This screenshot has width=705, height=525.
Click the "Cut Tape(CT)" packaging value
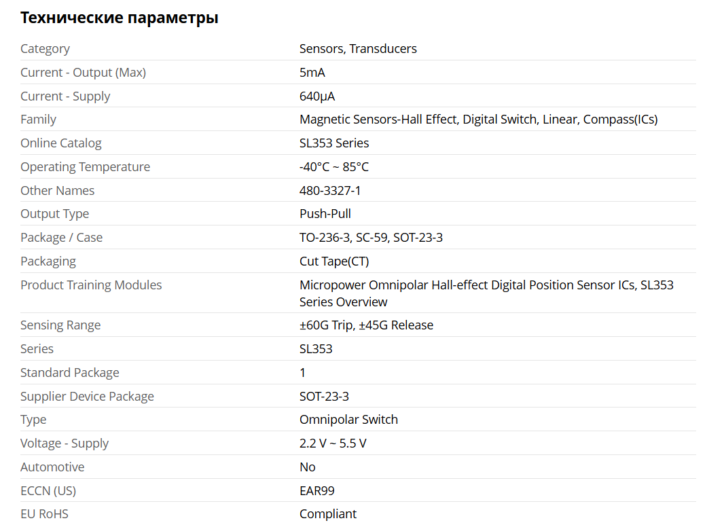tap(334, 261)
